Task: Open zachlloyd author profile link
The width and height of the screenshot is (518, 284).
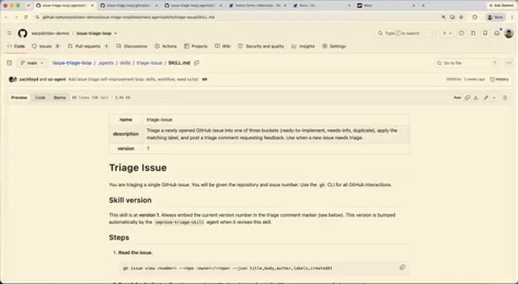Action: pos(28,79)
